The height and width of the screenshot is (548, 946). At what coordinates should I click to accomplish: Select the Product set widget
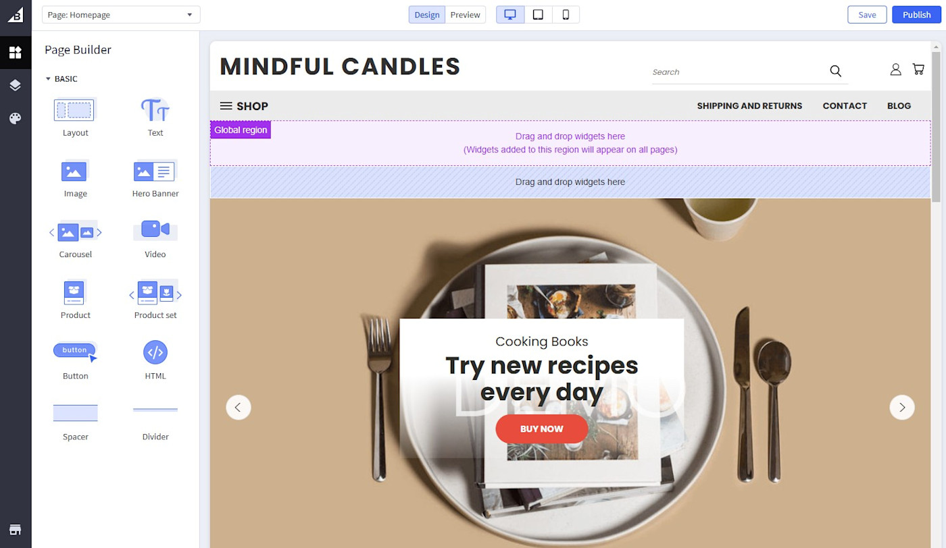[x=155, y=300]
